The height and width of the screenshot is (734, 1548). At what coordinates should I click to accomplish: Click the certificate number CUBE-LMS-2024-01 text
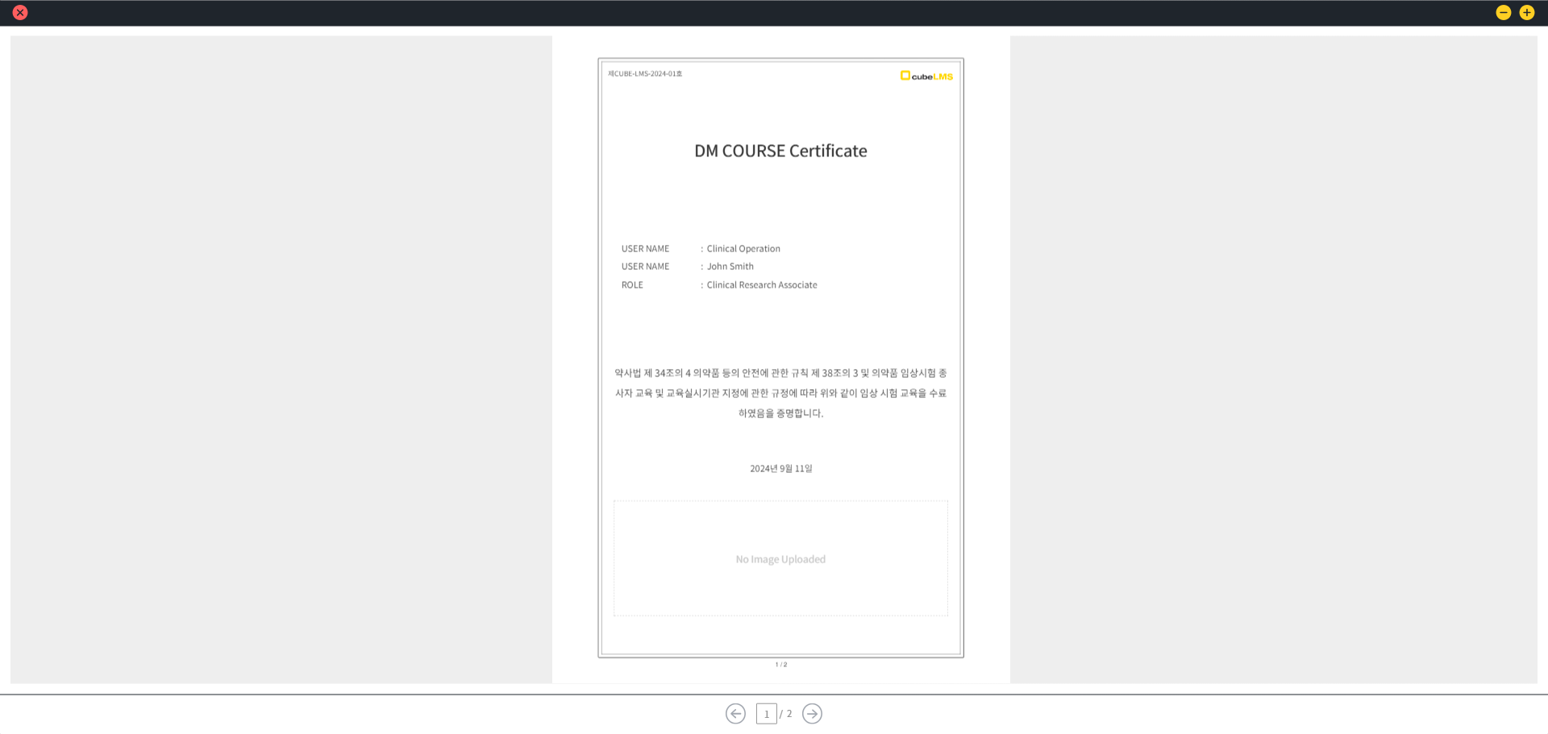coord(645,74)
